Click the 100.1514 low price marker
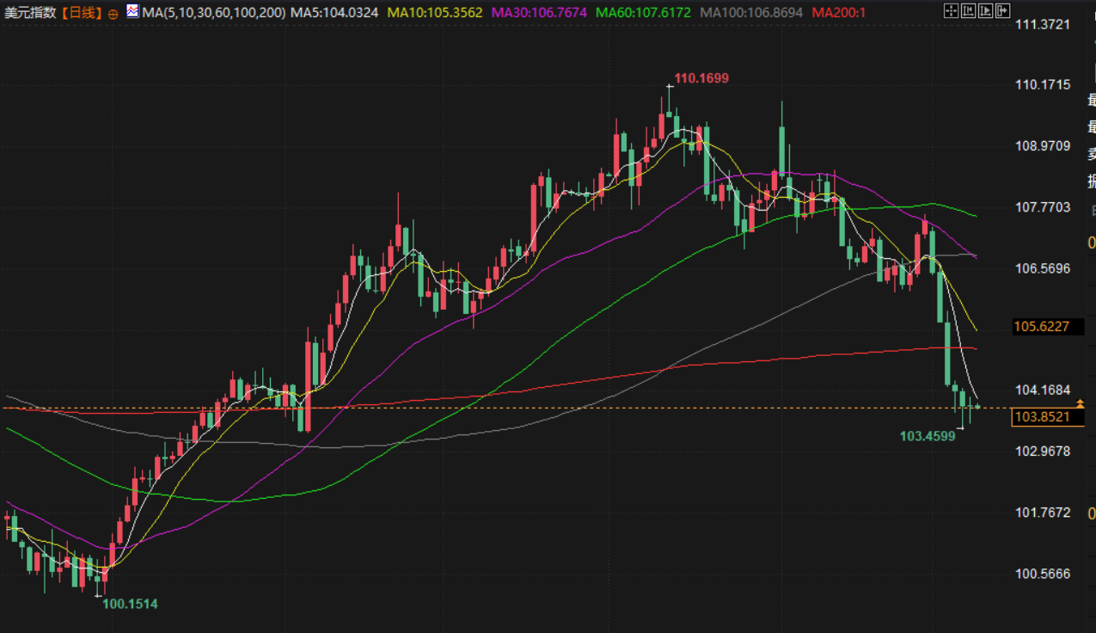The image size is (1096, 633). coord(130,604)
